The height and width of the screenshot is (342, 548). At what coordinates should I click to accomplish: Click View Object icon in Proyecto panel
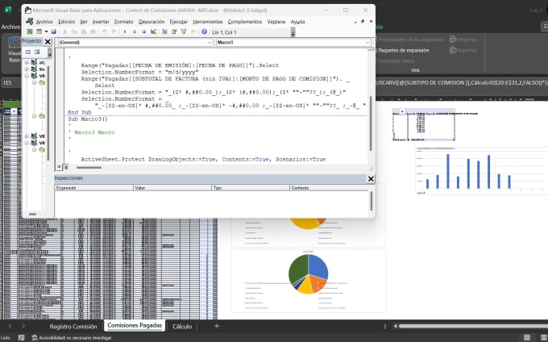(x=37, y=52)
